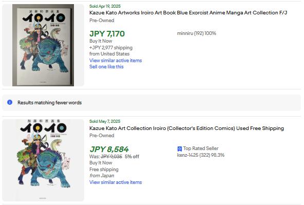Click 'Top Rated Seller' label text
This screenshot has width=304, height=205.
[201, 148]
